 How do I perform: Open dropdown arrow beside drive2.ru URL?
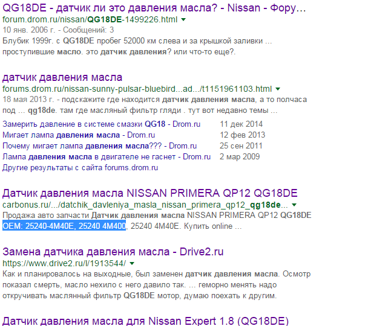tap(132, 263)
